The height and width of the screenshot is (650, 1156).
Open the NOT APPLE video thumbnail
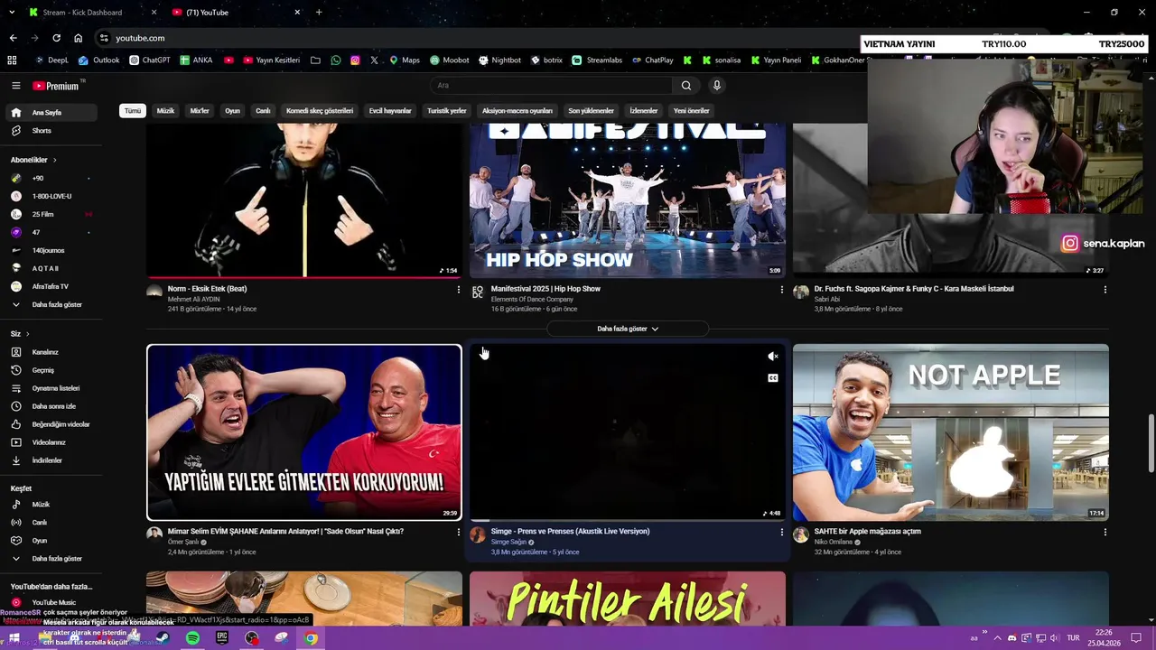pyautogui.click(x=951, y=432)
